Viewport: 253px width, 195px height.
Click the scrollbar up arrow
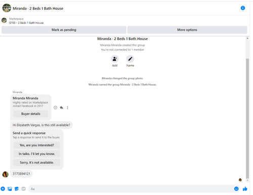pos(247,38)
